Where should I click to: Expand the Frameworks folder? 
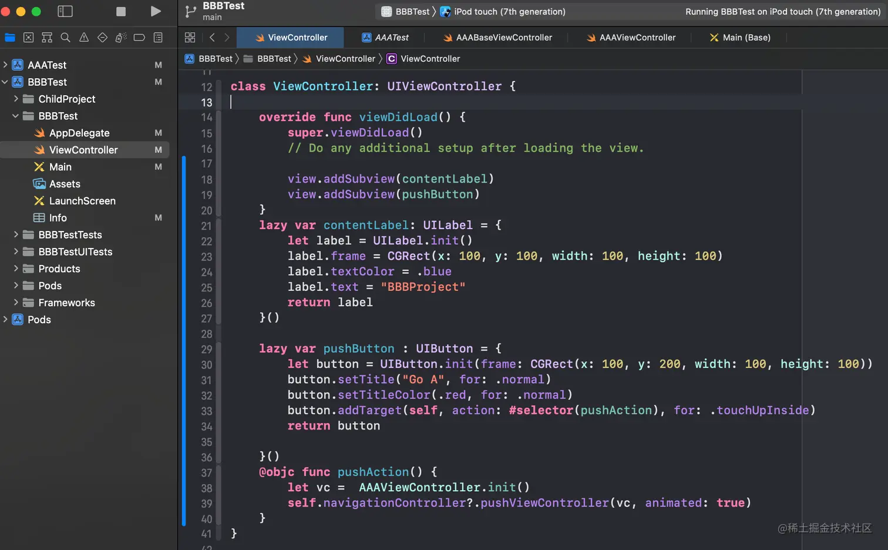[x=16, y=303]
